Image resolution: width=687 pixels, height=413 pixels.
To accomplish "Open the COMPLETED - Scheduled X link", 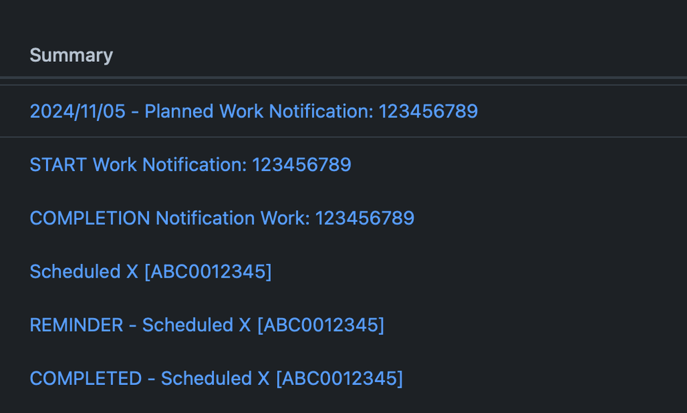I will 216,379.
